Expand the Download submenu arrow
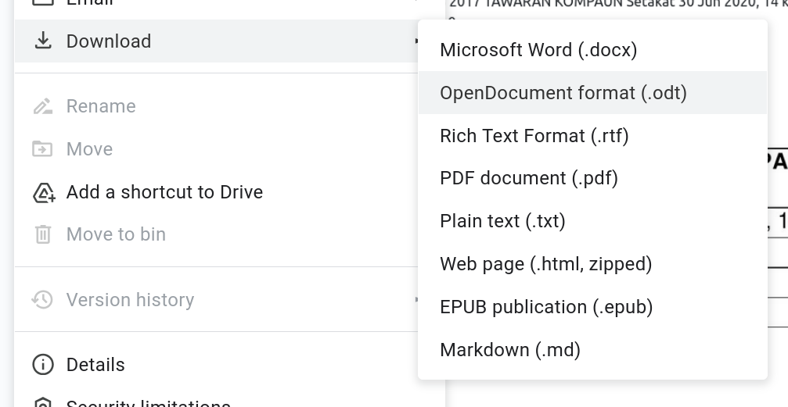Image resolution: width=788 pixels, height=407 pixels. (416, 41)
